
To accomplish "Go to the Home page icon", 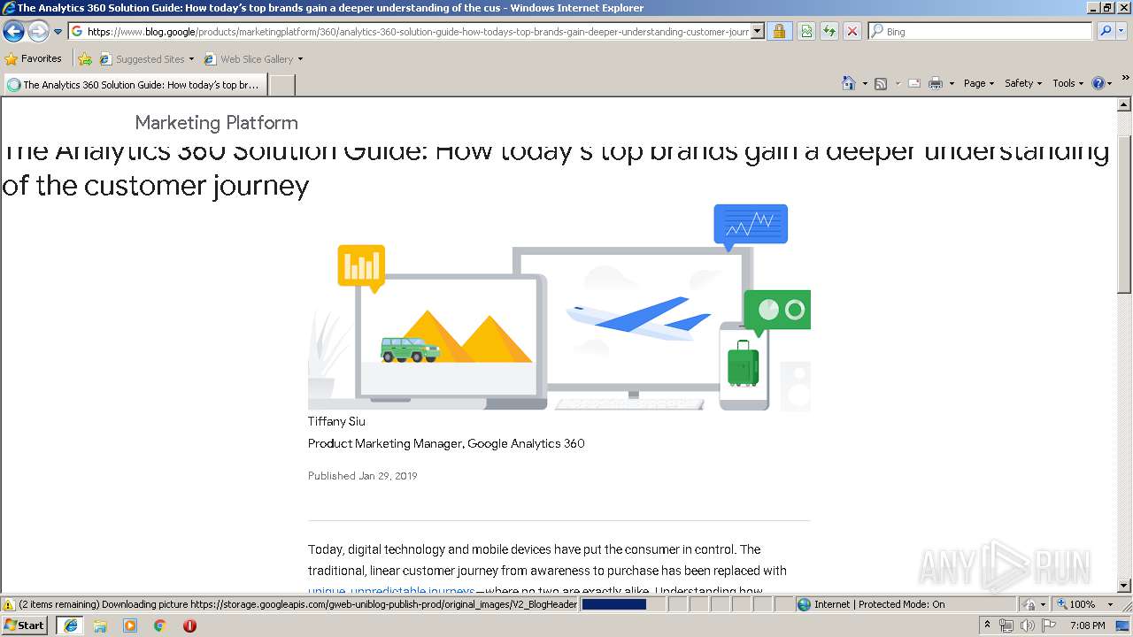I will (849, 83).
